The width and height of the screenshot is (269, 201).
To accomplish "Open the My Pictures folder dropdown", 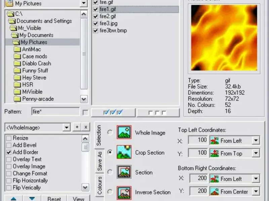I will (x=84, y=3).
